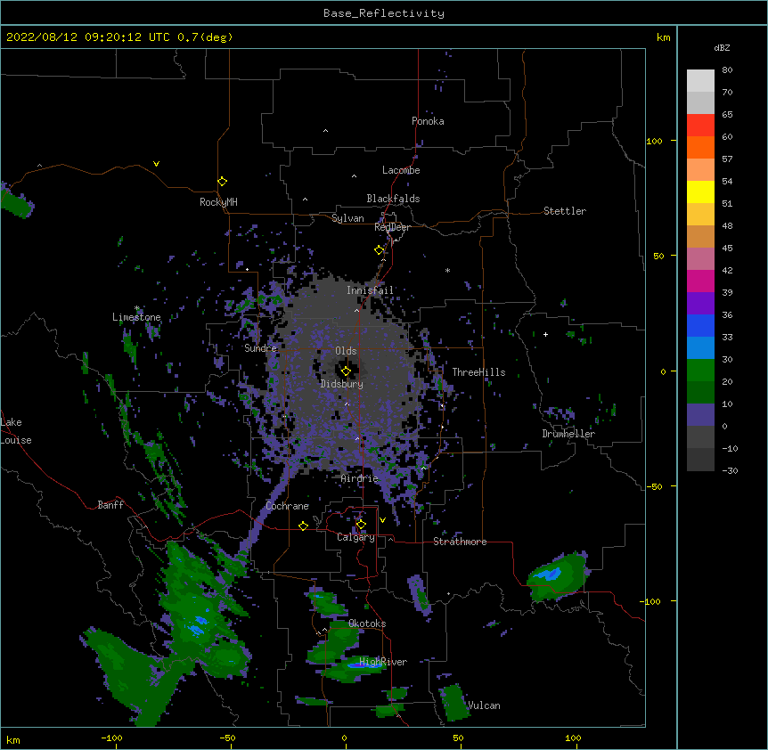Pick the magenta 39–42 dBZ swatch

pyautogui.click(x=700, y=281)
